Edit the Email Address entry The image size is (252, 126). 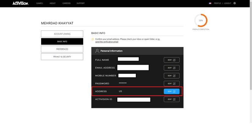(x=171, y=68)
